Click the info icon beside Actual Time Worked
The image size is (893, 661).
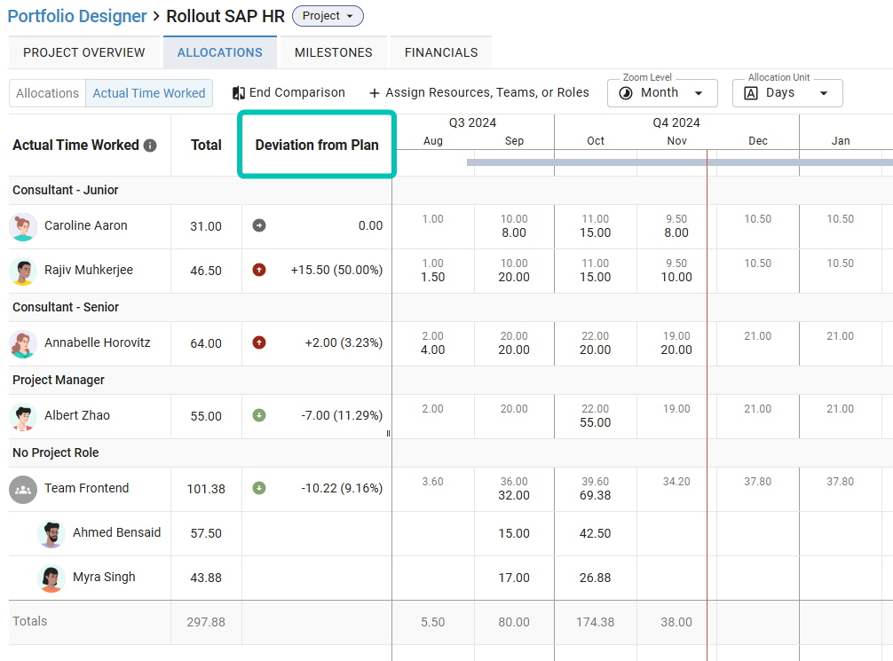tap(150, 146)
